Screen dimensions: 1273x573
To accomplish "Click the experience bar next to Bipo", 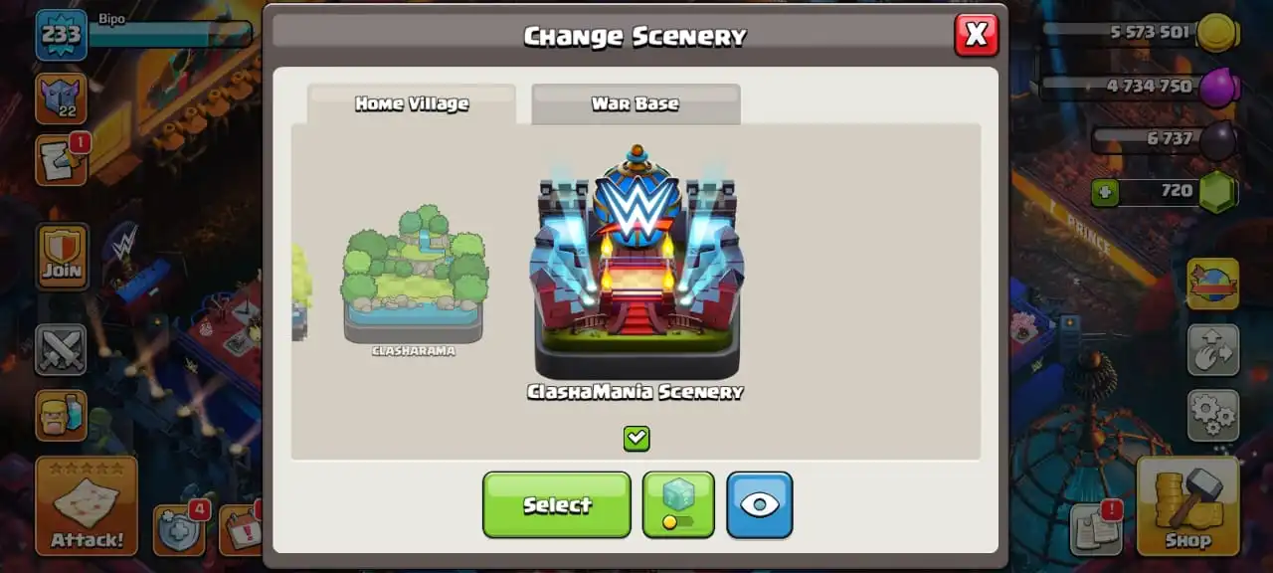I will (170, 35).
